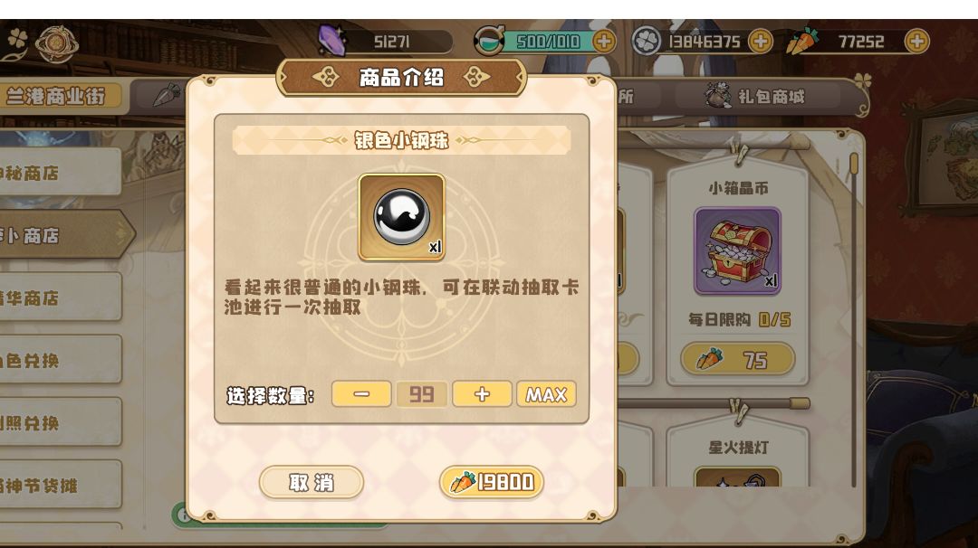Click the shop list vertical scrollbar
978x548 pixels.
click(854, 317)
